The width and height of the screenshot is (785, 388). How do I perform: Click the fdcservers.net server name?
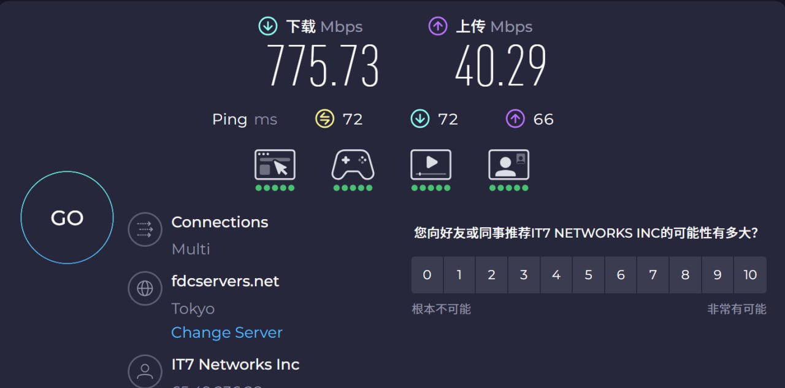point(225,281)
